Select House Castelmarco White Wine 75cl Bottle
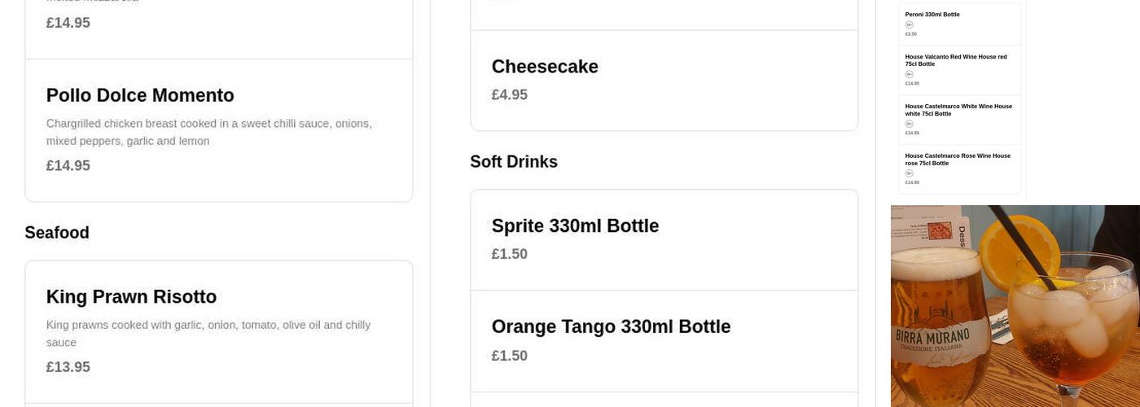1140x407 pixels. [958, 110]
